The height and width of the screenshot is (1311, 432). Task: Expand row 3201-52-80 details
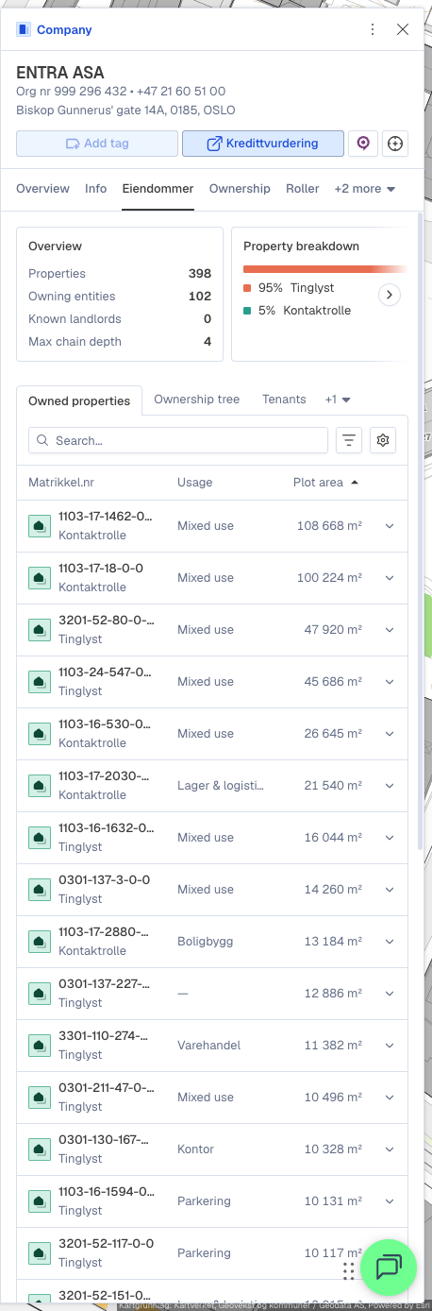pos(390,630)
